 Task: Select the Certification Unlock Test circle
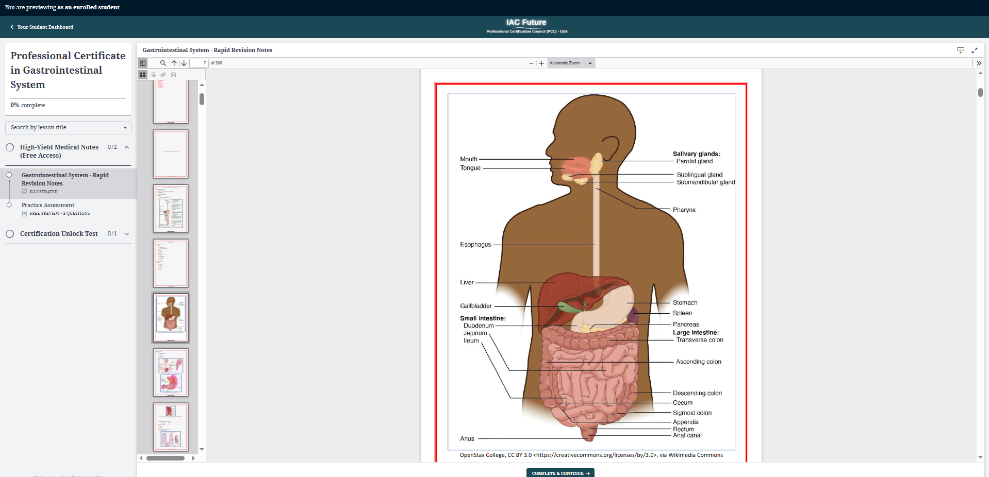10,234
